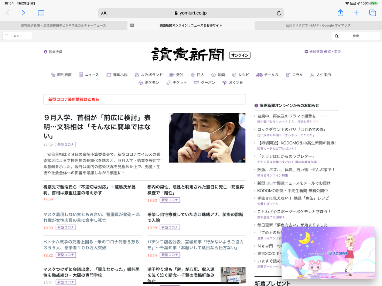The image size is (382, 286).
Task: Reload the page with the refresh icon
Action: tap(279, 13)
